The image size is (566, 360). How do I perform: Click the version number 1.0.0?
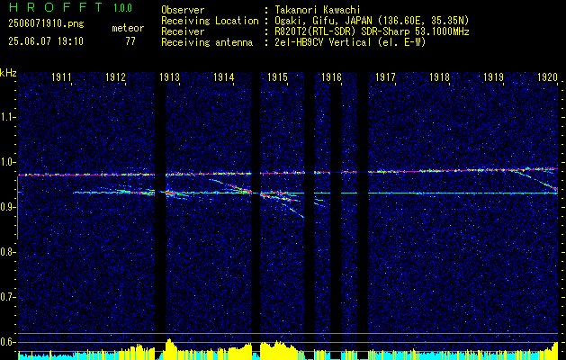[122, 7]
